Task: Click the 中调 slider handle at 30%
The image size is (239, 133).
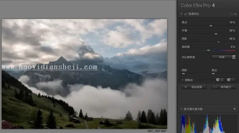Action: 216,34
